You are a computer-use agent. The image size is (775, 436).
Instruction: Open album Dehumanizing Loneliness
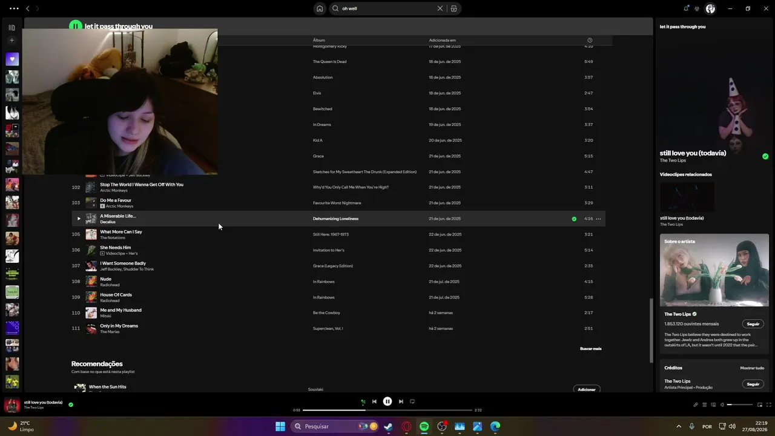coord(335,219)
